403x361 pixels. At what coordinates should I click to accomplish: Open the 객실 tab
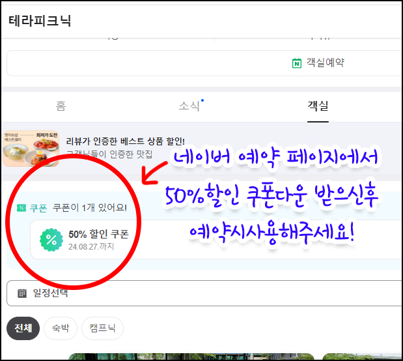pyautogui.click(x=318, y=106)
